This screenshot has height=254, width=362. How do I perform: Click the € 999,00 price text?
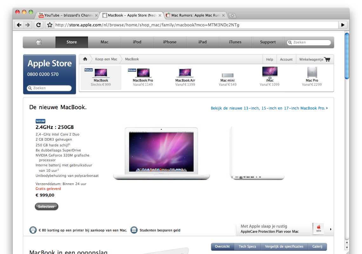45,195
